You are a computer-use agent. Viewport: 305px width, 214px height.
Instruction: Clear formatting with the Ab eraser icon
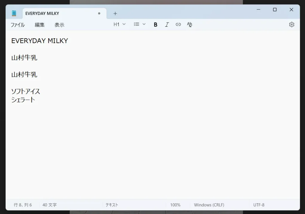coord(189,24)
